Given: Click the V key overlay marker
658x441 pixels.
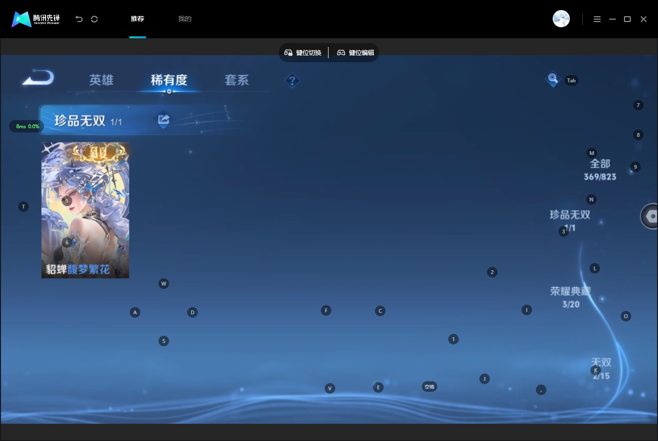Looking at the screenshot, I should (x=330, y=388).
